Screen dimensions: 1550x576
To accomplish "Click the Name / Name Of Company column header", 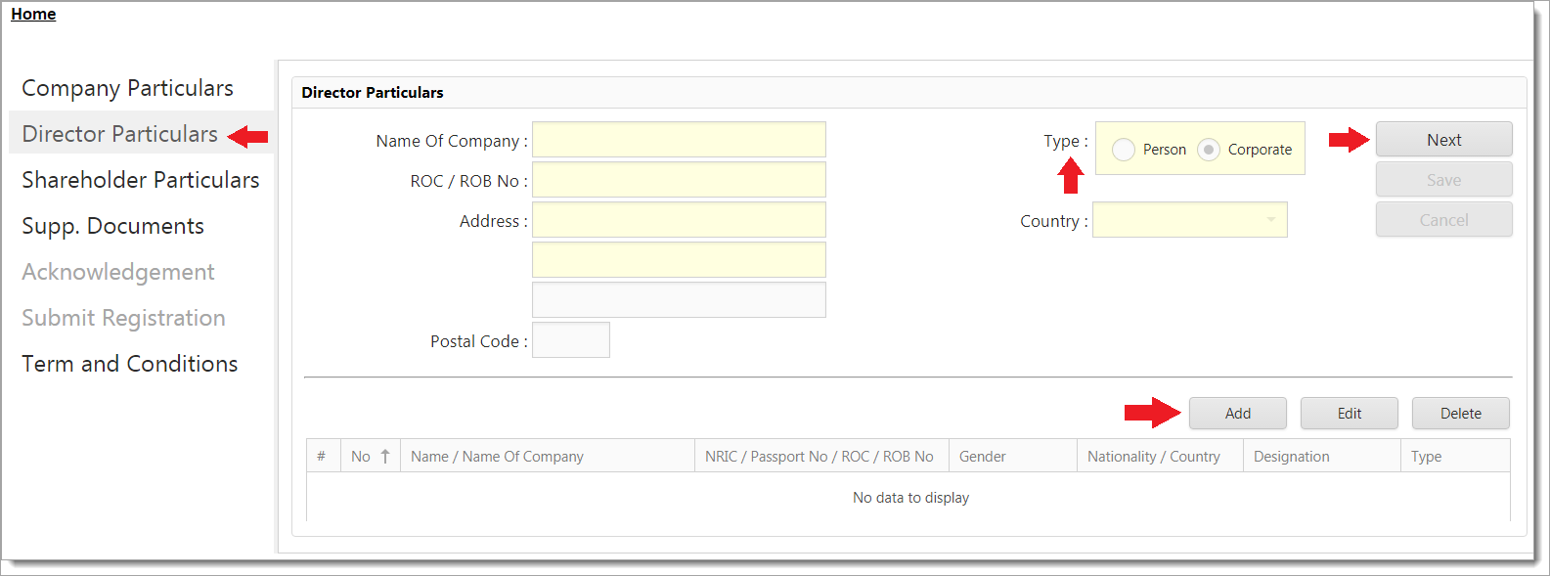I will 497,457.
